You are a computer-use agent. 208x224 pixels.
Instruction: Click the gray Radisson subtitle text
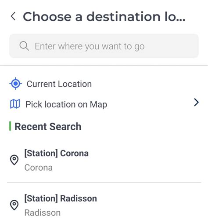point(43,213)
